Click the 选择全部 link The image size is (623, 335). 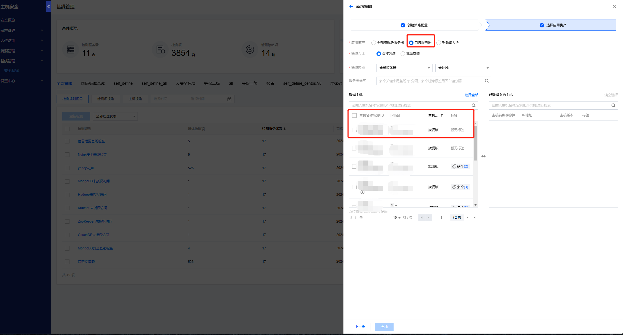point(471,95)
